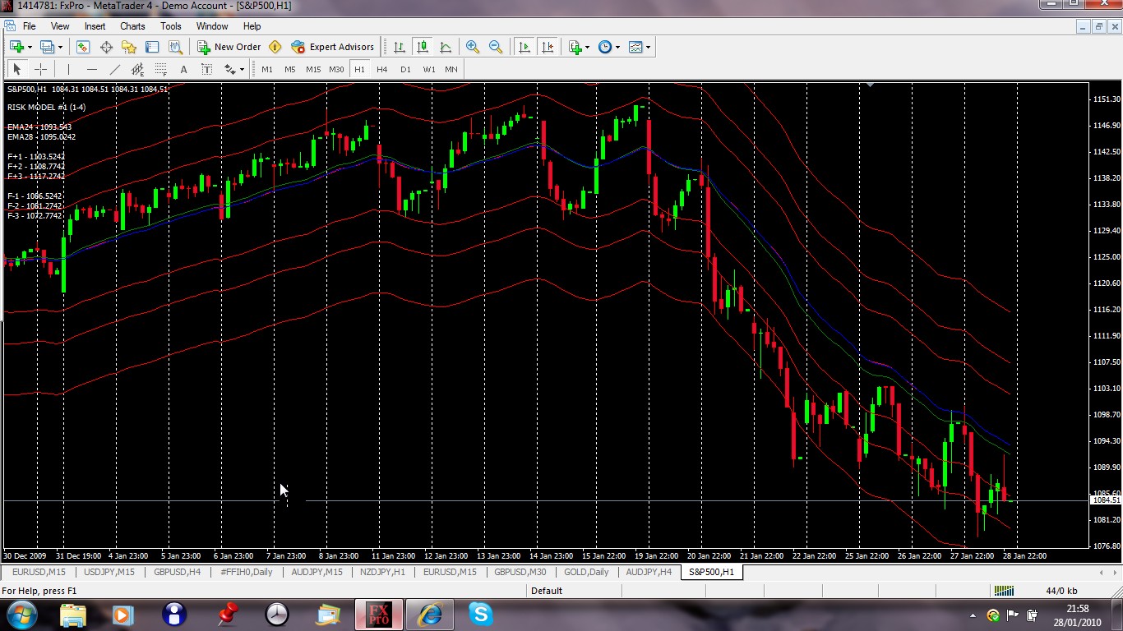1123x631 pixels.
Task: Click the Templates toolbar icon
Action: coord(635,47)
